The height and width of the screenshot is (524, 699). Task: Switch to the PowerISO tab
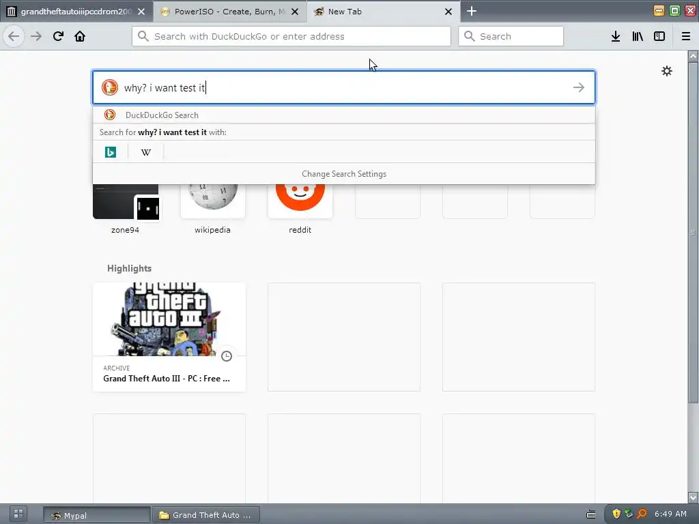(230, 12)
